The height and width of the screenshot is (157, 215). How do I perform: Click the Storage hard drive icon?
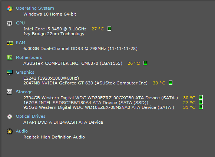[10, 92]
